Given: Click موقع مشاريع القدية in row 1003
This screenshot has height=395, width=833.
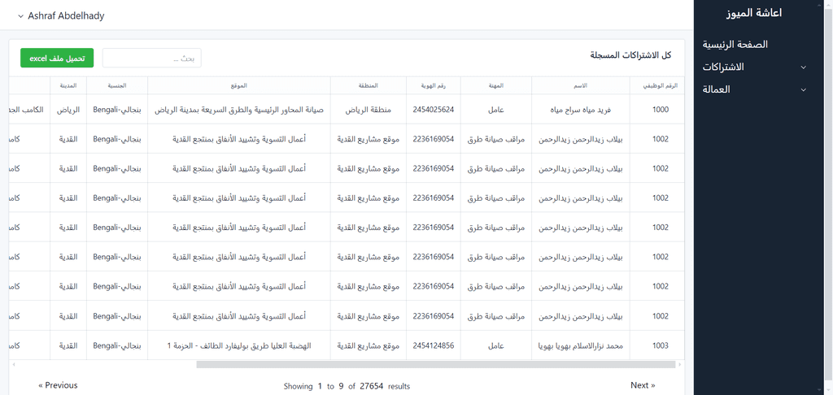Looking at the screenshot, I should coord(369,345).
